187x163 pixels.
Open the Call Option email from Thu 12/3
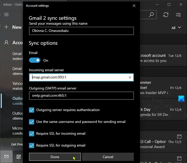click(163, 142)
